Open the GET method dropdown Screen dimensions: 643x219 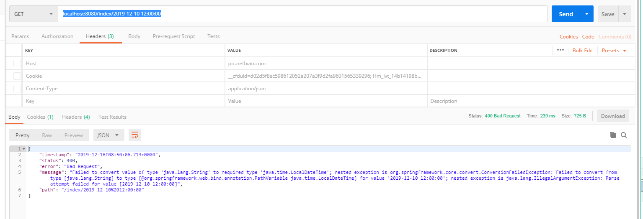(34, 14)
